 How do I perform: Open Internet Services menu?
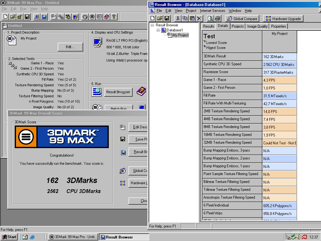click(213, 11)
